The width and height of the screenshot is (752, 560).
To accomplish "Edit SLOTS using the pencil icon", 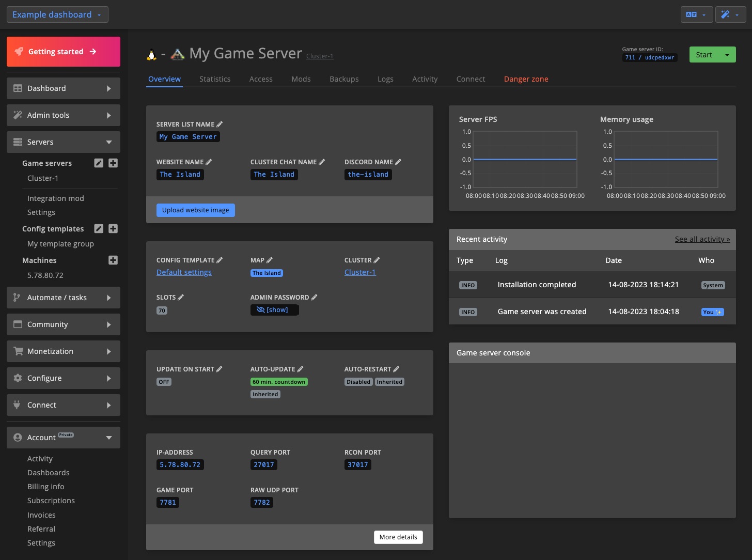I will click(181, 297).
